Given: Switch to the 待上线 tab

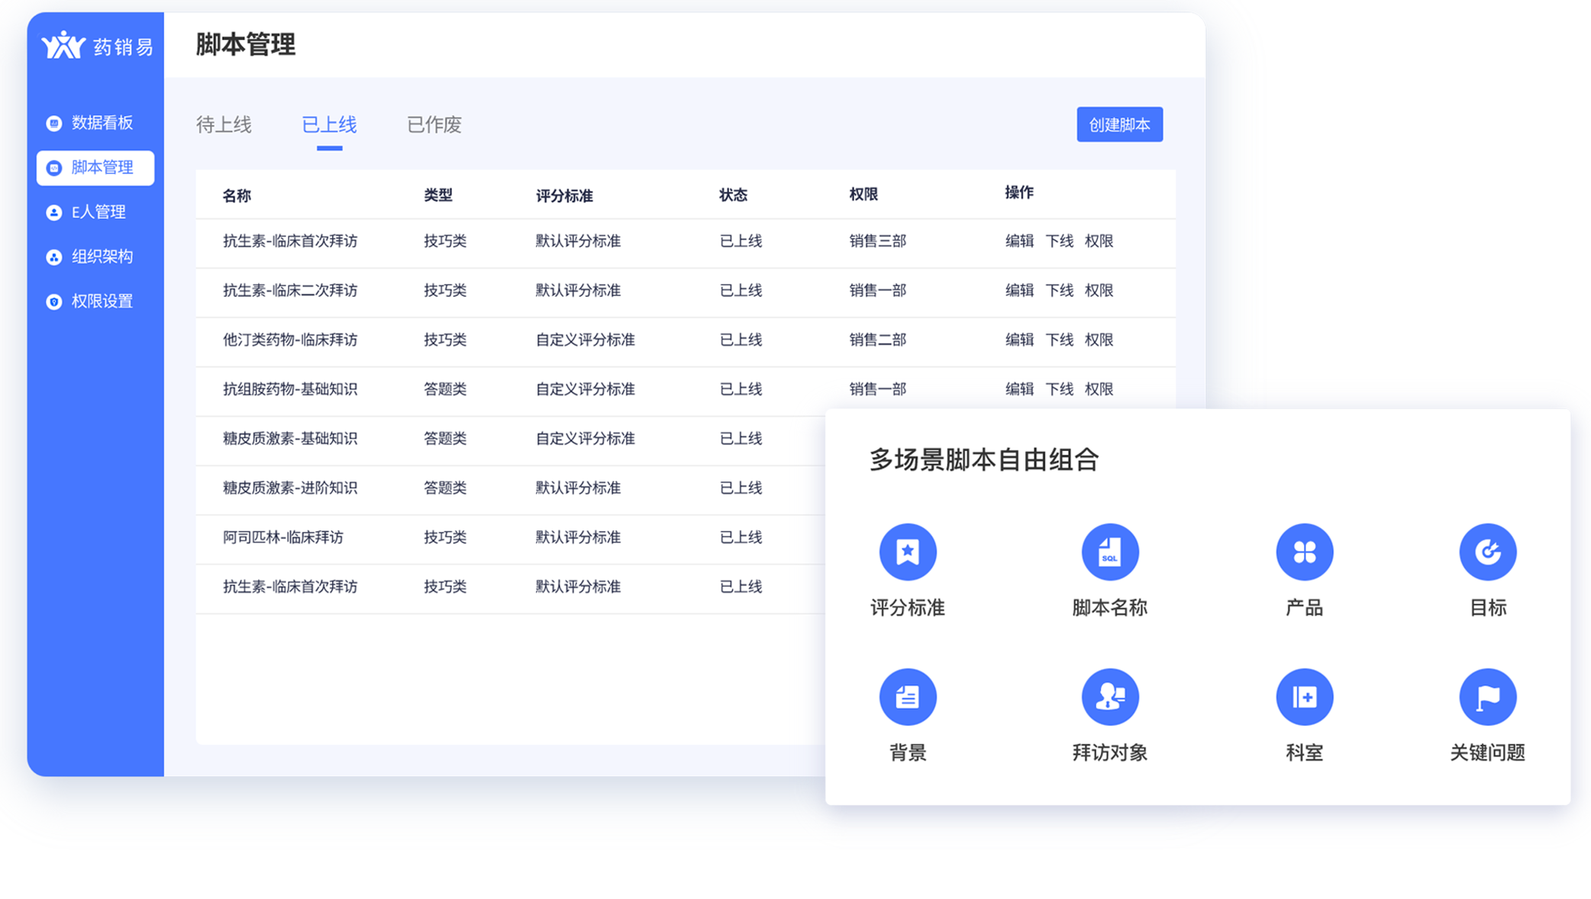Looking at the screenshot, I should coord(224,124).
